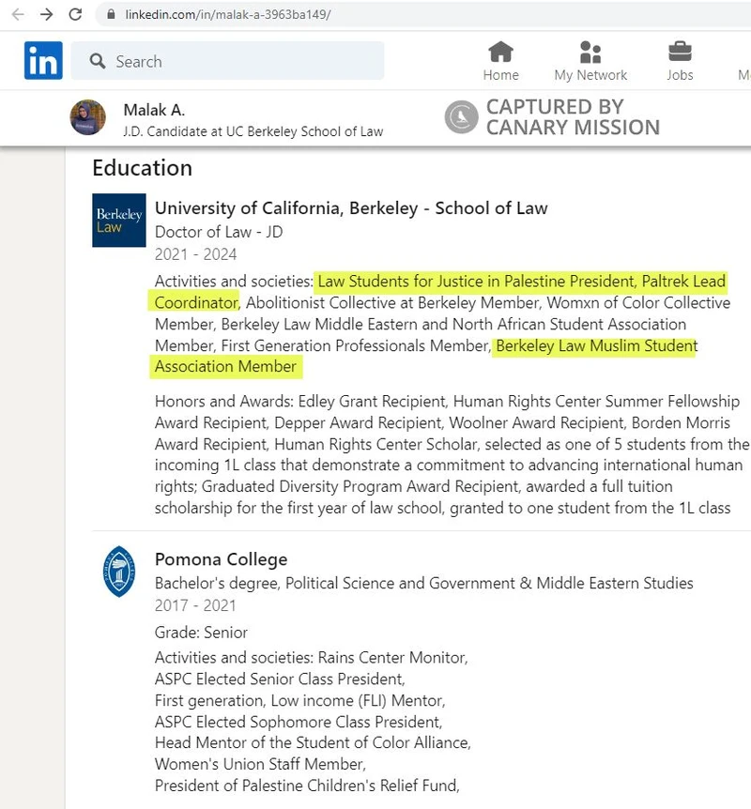This screenshot has height=809, width=751.
Task: Open the Pomona College link
Action: pyautogui.click(x=221, y=559)
